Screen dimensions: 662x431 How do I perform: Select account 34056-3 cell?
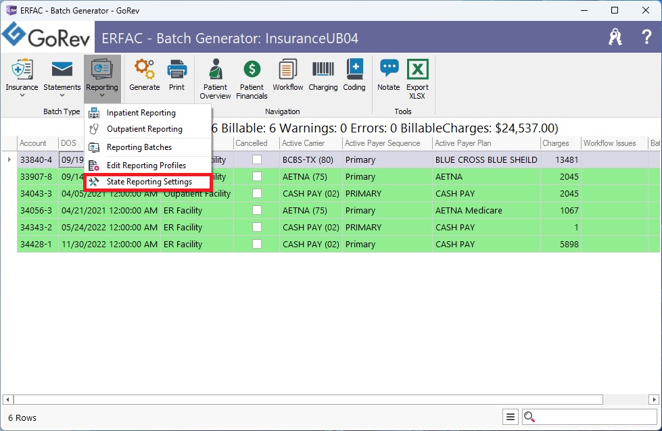(x=38, y=210)
